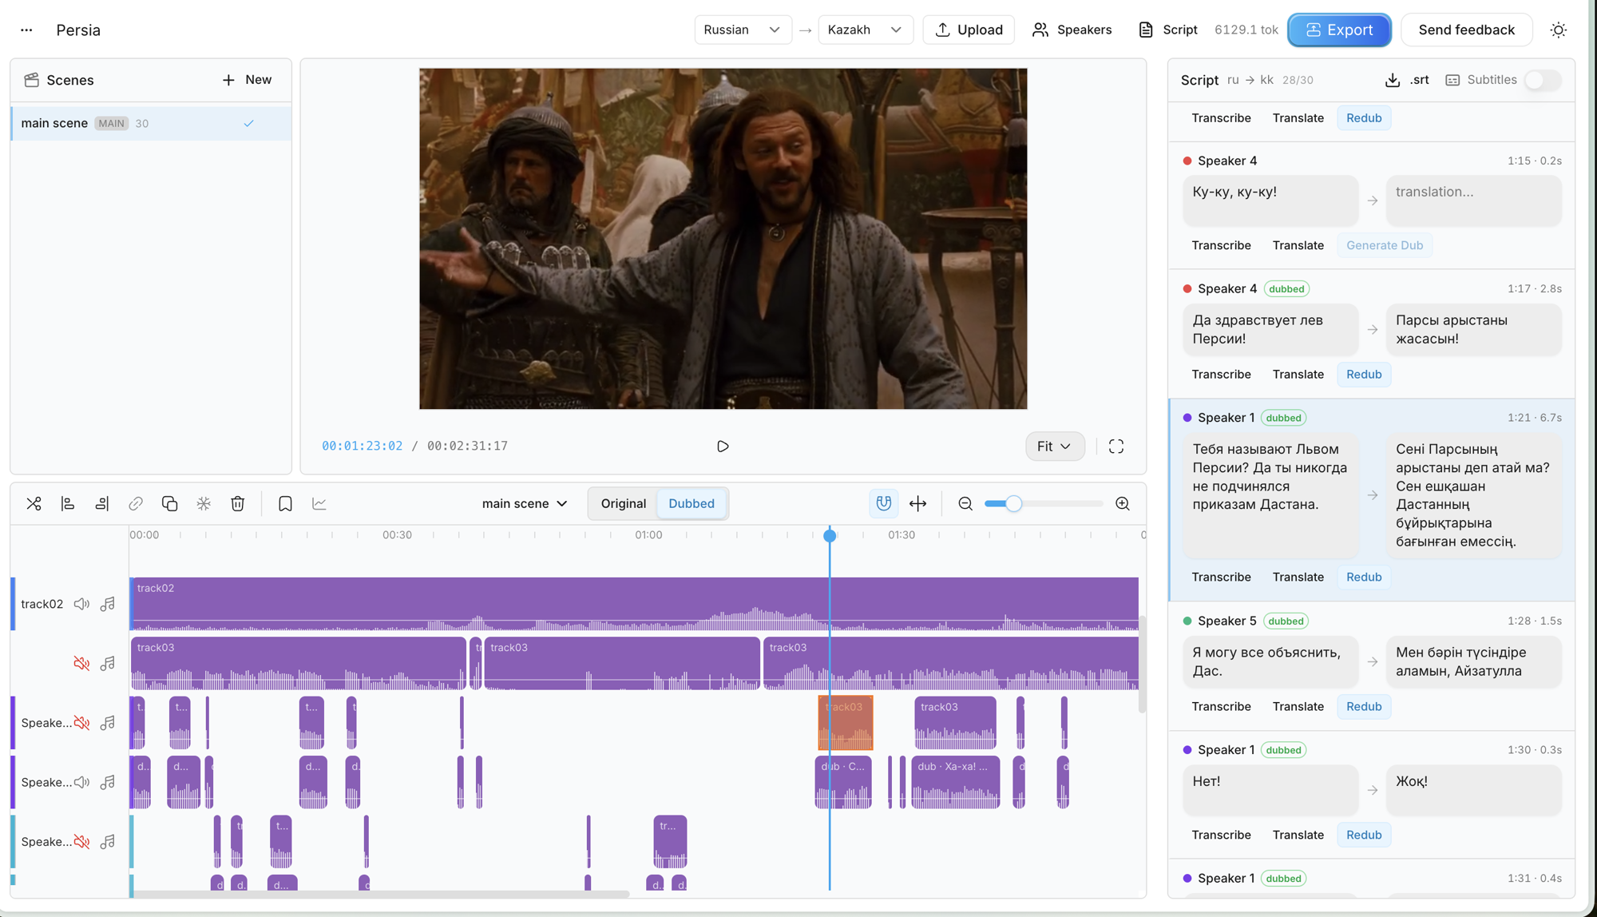Zoom in the timeline
The height and width of the screenshot is (917, 1597).
click(1123, 503)
